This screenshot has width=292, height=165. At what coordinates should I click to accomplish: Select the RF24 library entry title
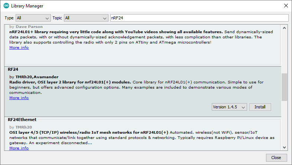click(x=13, y=69)
